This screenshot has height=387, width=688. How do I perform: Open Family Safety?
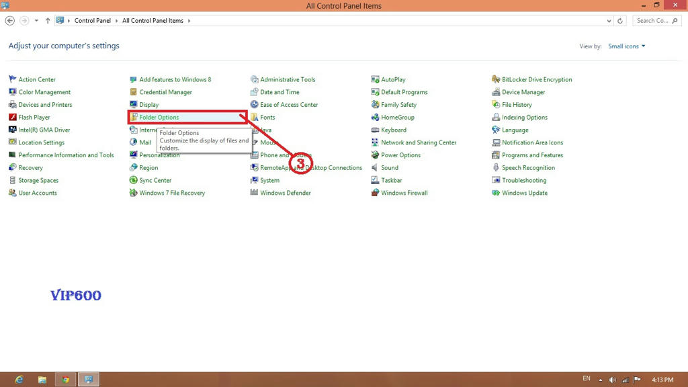(398, 104)
